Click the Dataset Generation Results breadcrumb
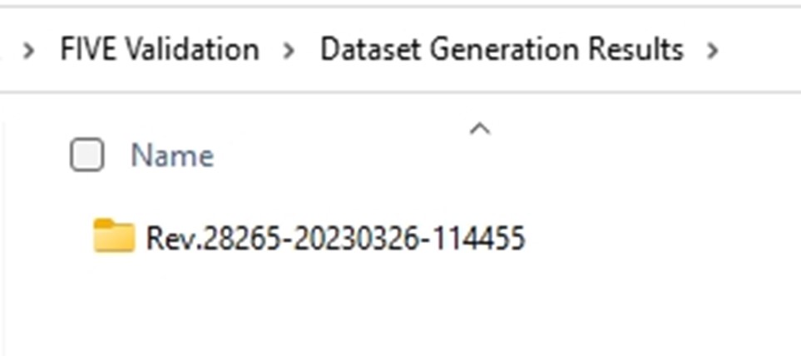 502,50
